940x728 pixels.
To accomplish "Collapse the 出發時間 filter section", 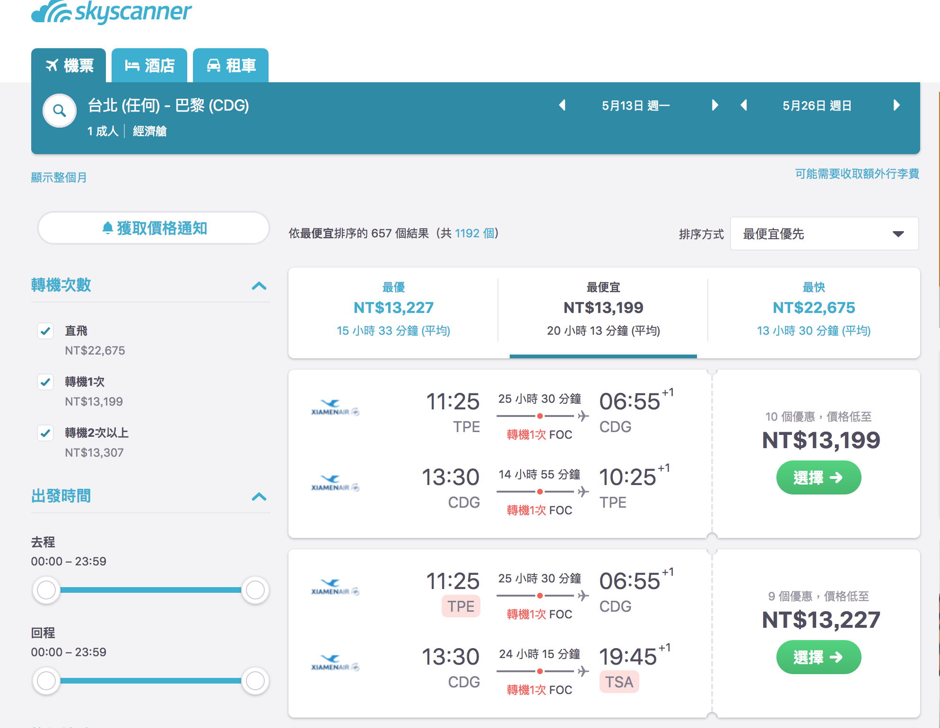I will point(259,496).
